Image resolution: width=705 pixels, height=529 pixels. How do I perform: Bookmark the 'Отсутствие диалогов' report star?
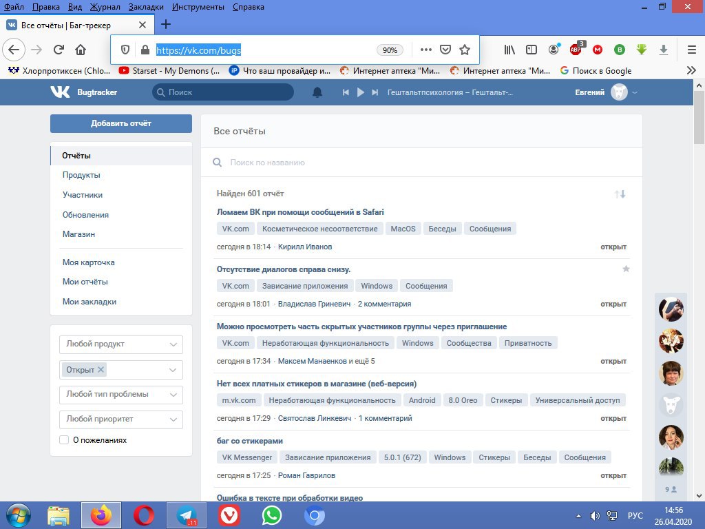coord(626,269)
